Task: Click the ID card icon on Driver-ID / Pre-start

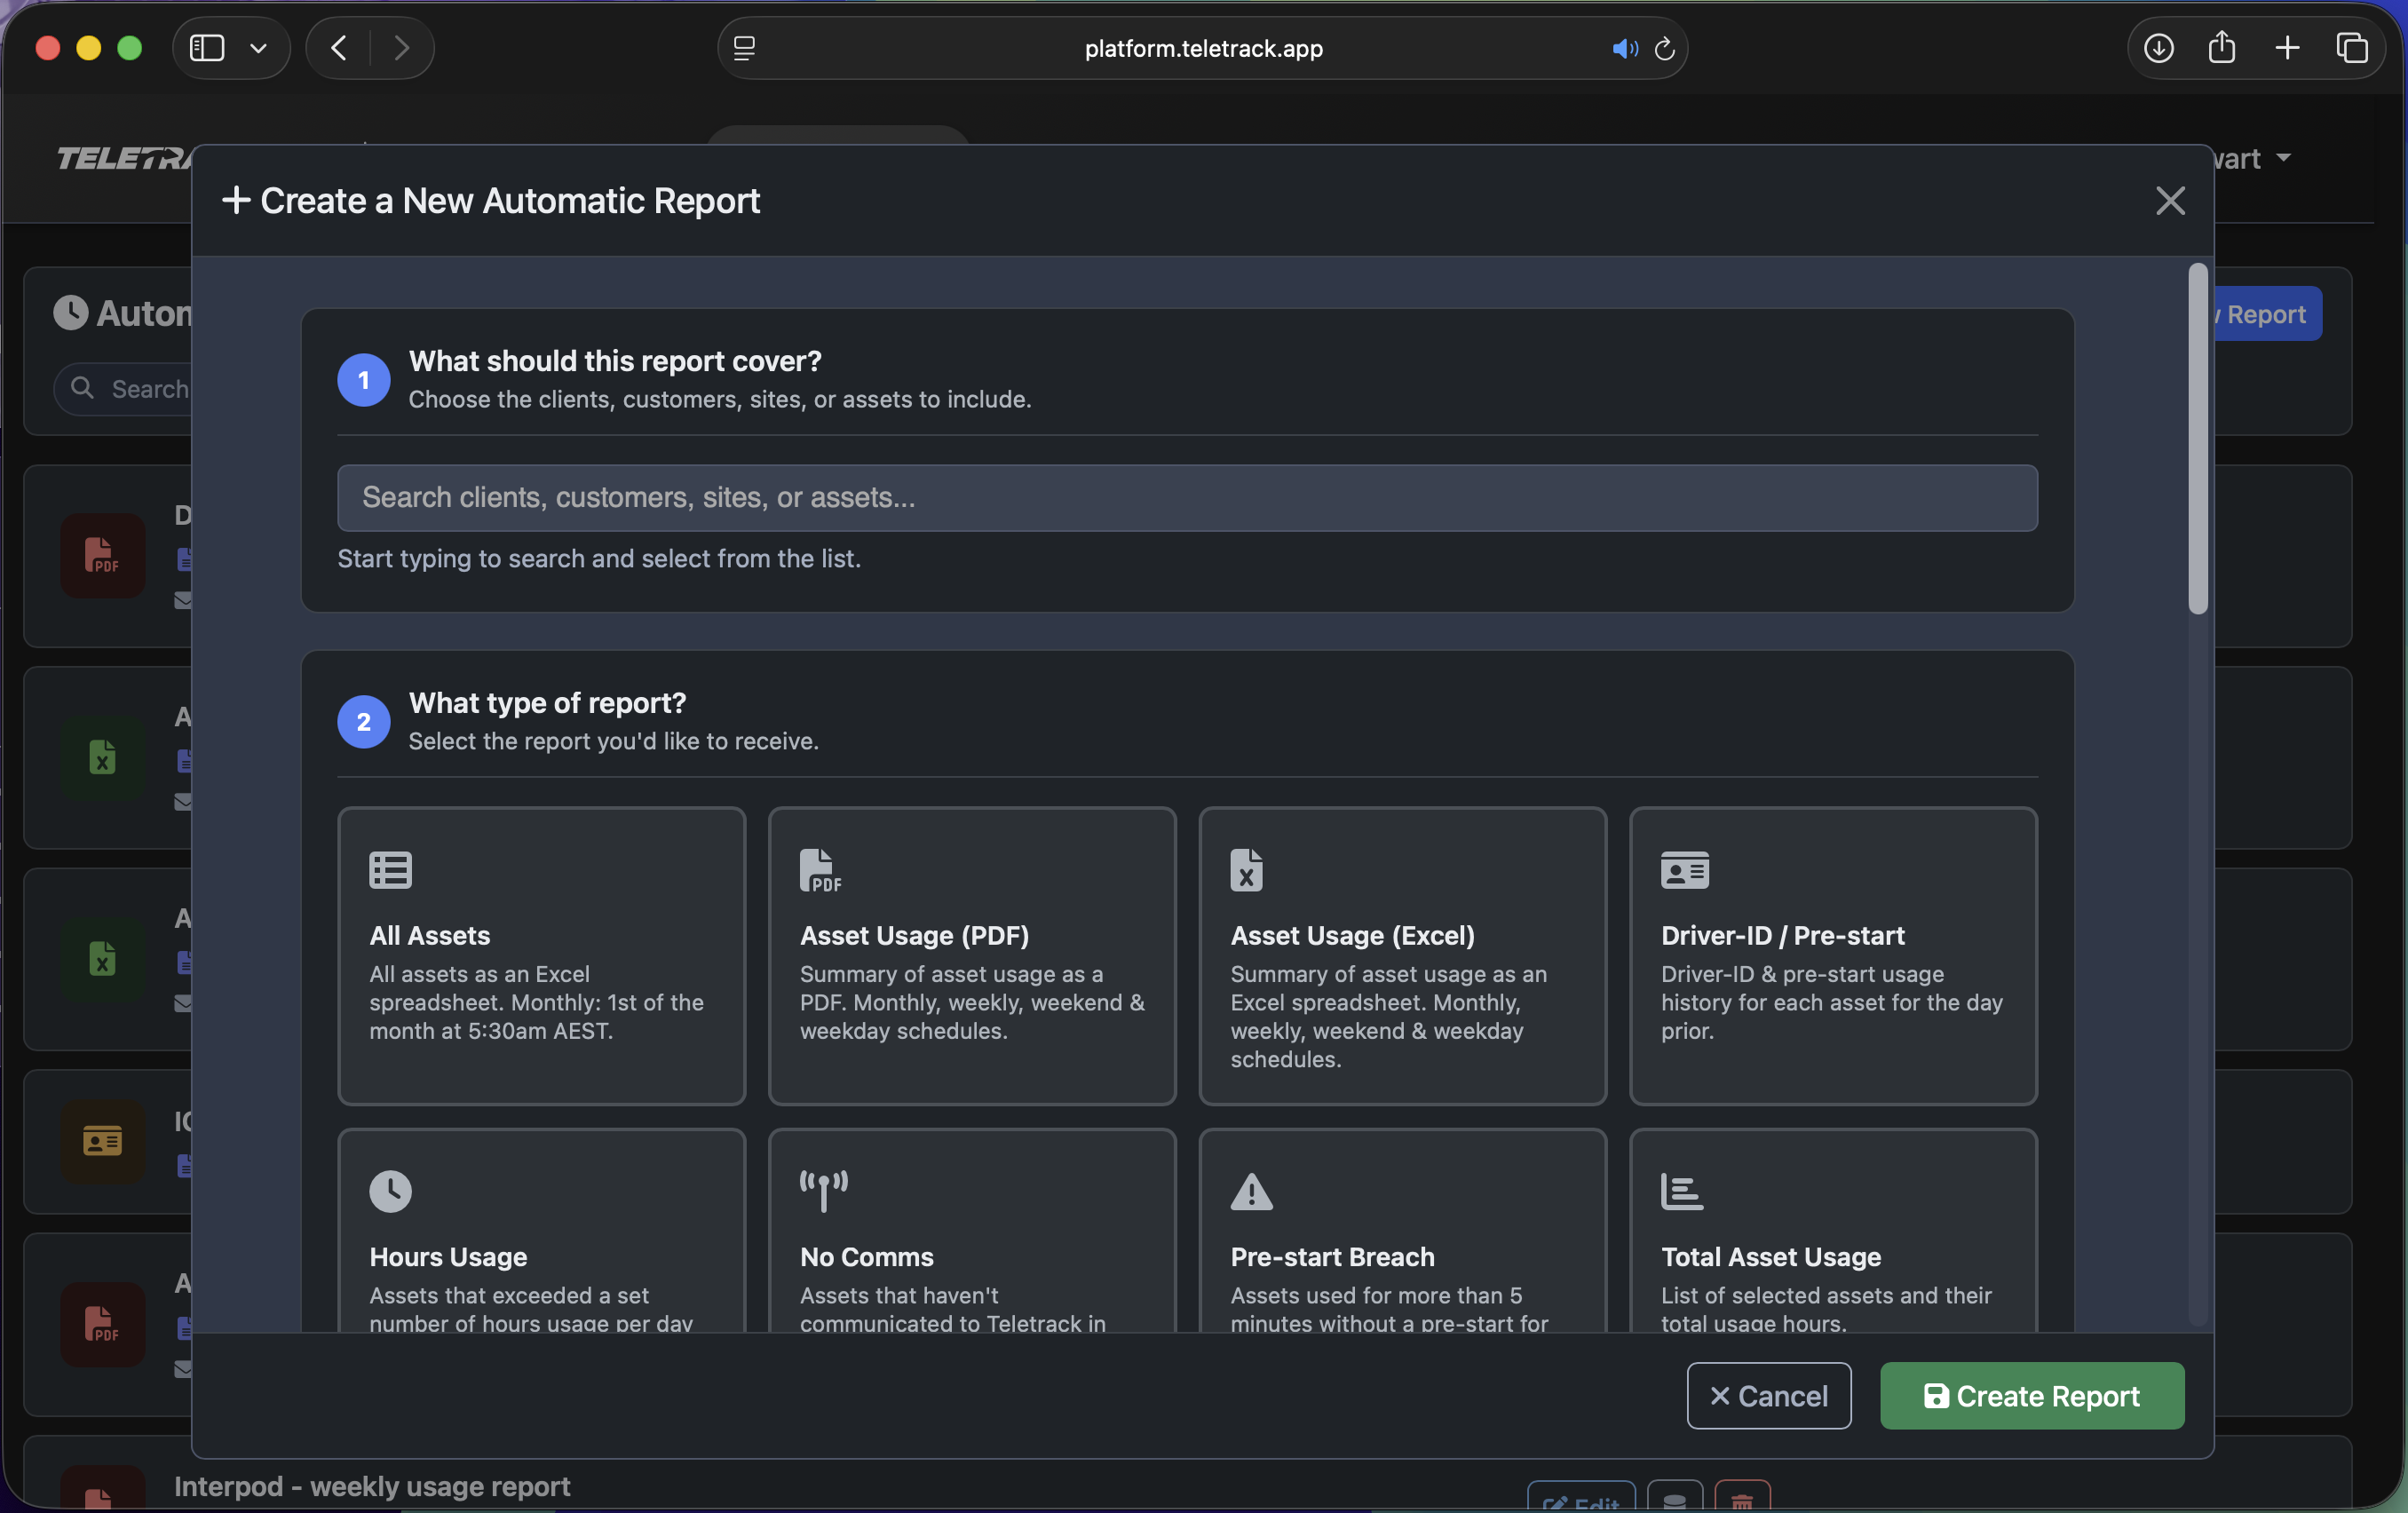Action: 1685,870
